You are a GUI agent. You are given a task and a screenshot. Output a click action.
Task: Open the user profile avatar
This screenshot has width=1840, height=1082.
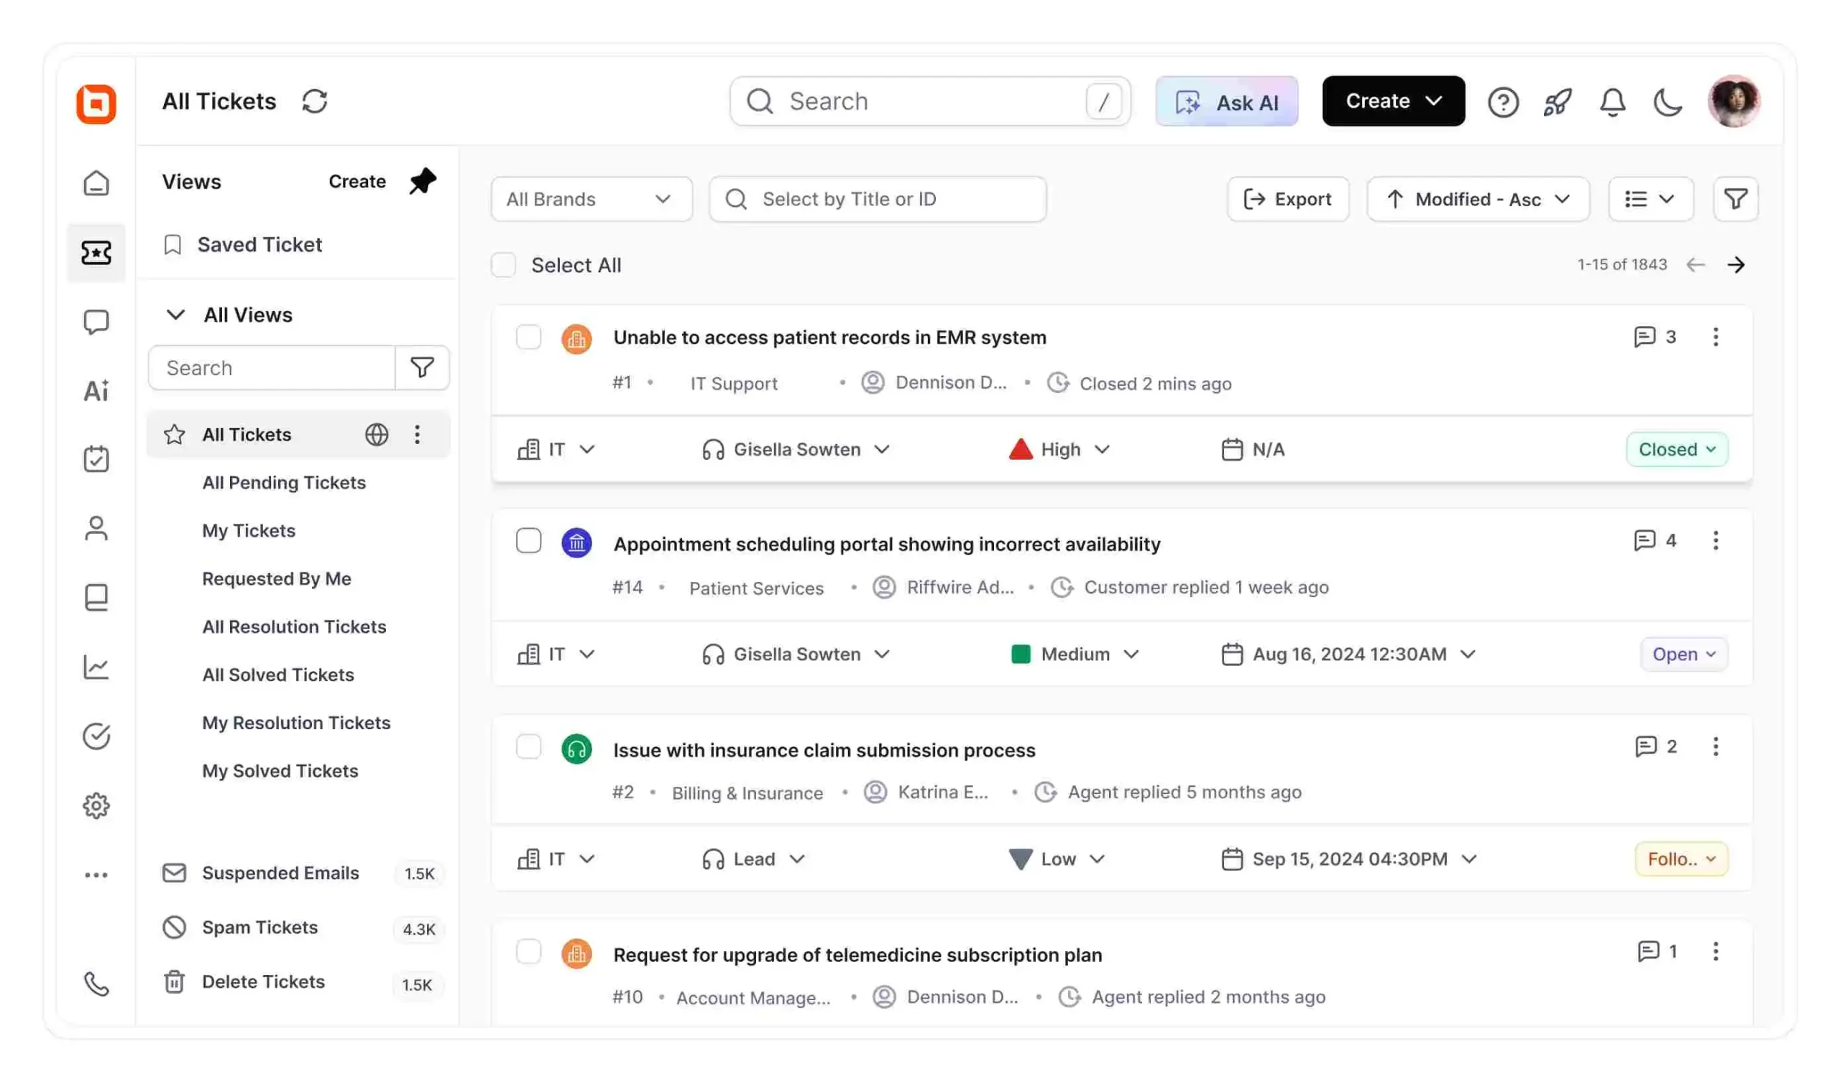tap(1734, 101)
